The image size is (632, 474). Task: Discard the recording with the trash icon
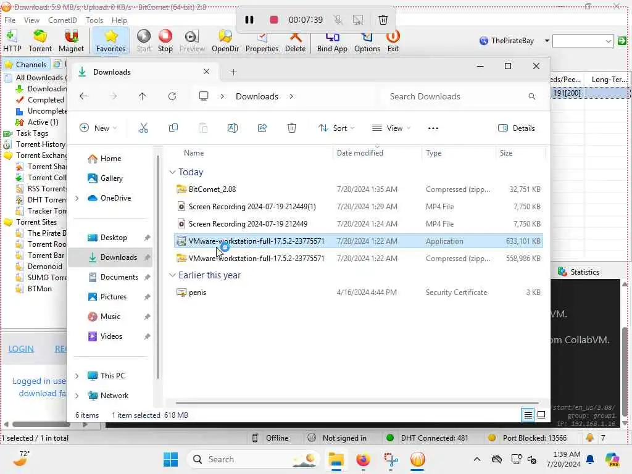(383, 20)
